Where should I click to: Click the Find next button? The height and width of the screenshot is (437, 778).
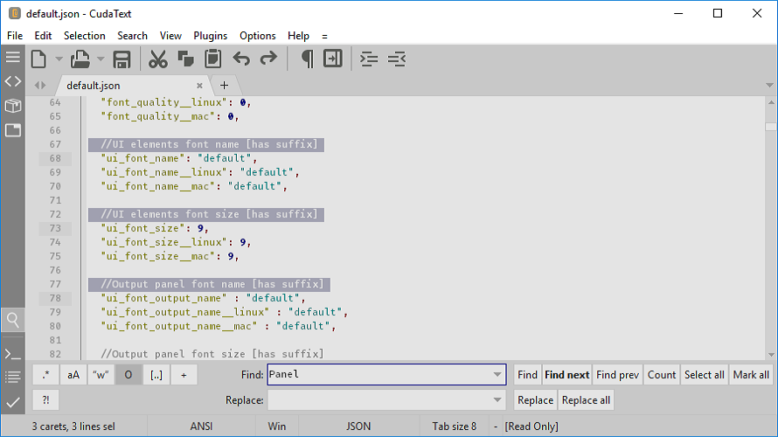point(566,375)
